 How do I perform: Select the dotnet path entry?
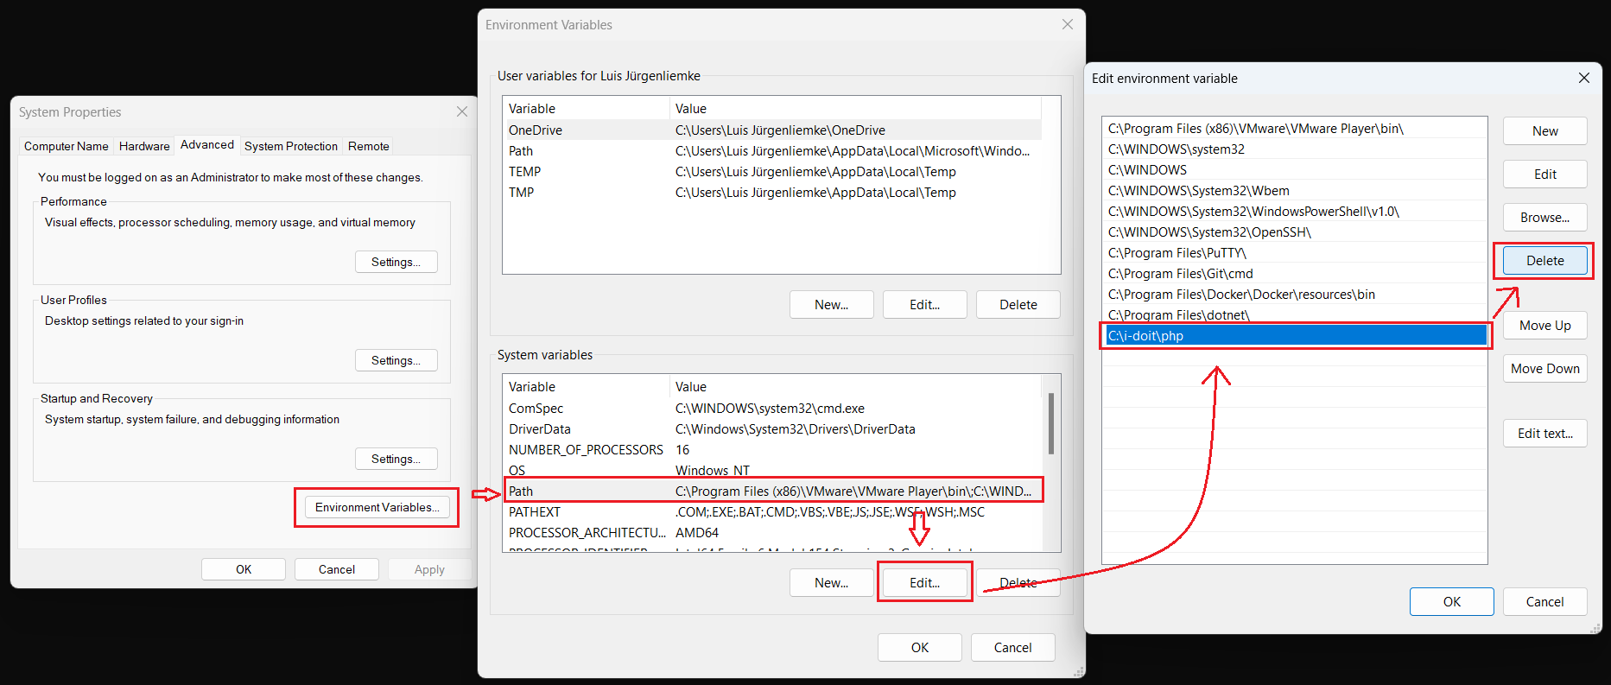1295,314
